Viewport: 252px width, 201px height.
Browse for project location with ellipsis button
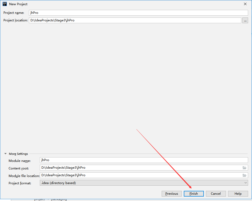coord(245,20)
